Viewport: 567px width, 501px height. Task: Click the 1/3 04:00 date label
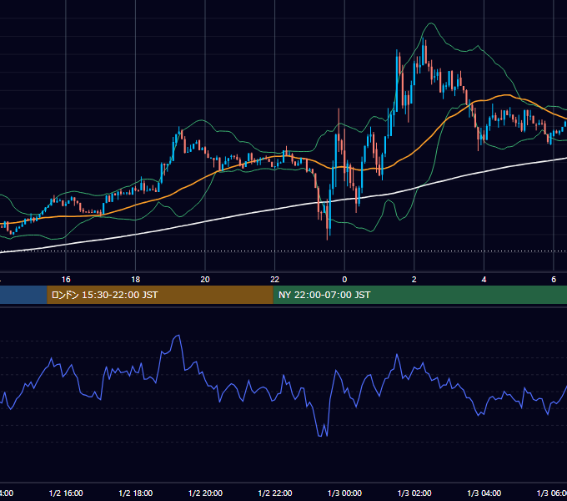(484, 493)
